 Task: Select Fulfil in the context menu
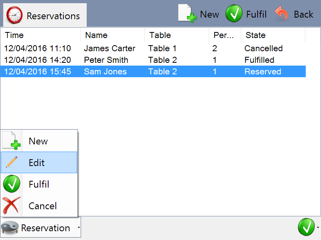[x=39, y=184]
